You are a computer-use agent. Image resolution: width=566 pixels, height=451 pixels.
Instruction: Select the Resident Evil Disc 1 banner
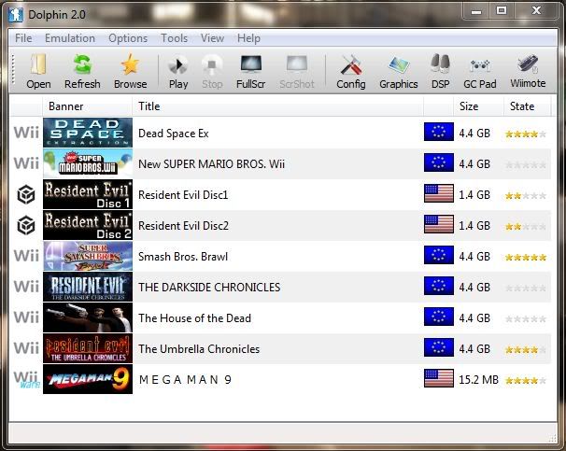88,194
